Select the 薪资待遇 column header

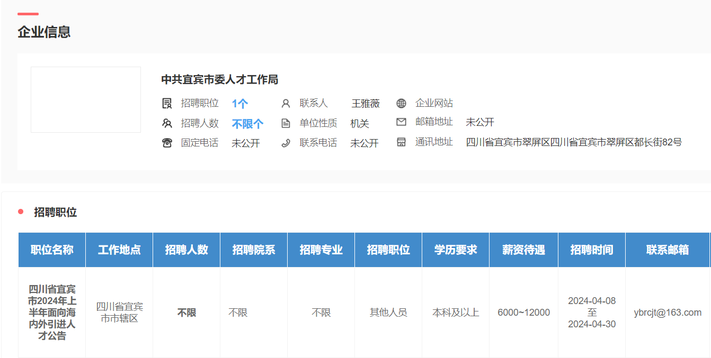point(523,250)
